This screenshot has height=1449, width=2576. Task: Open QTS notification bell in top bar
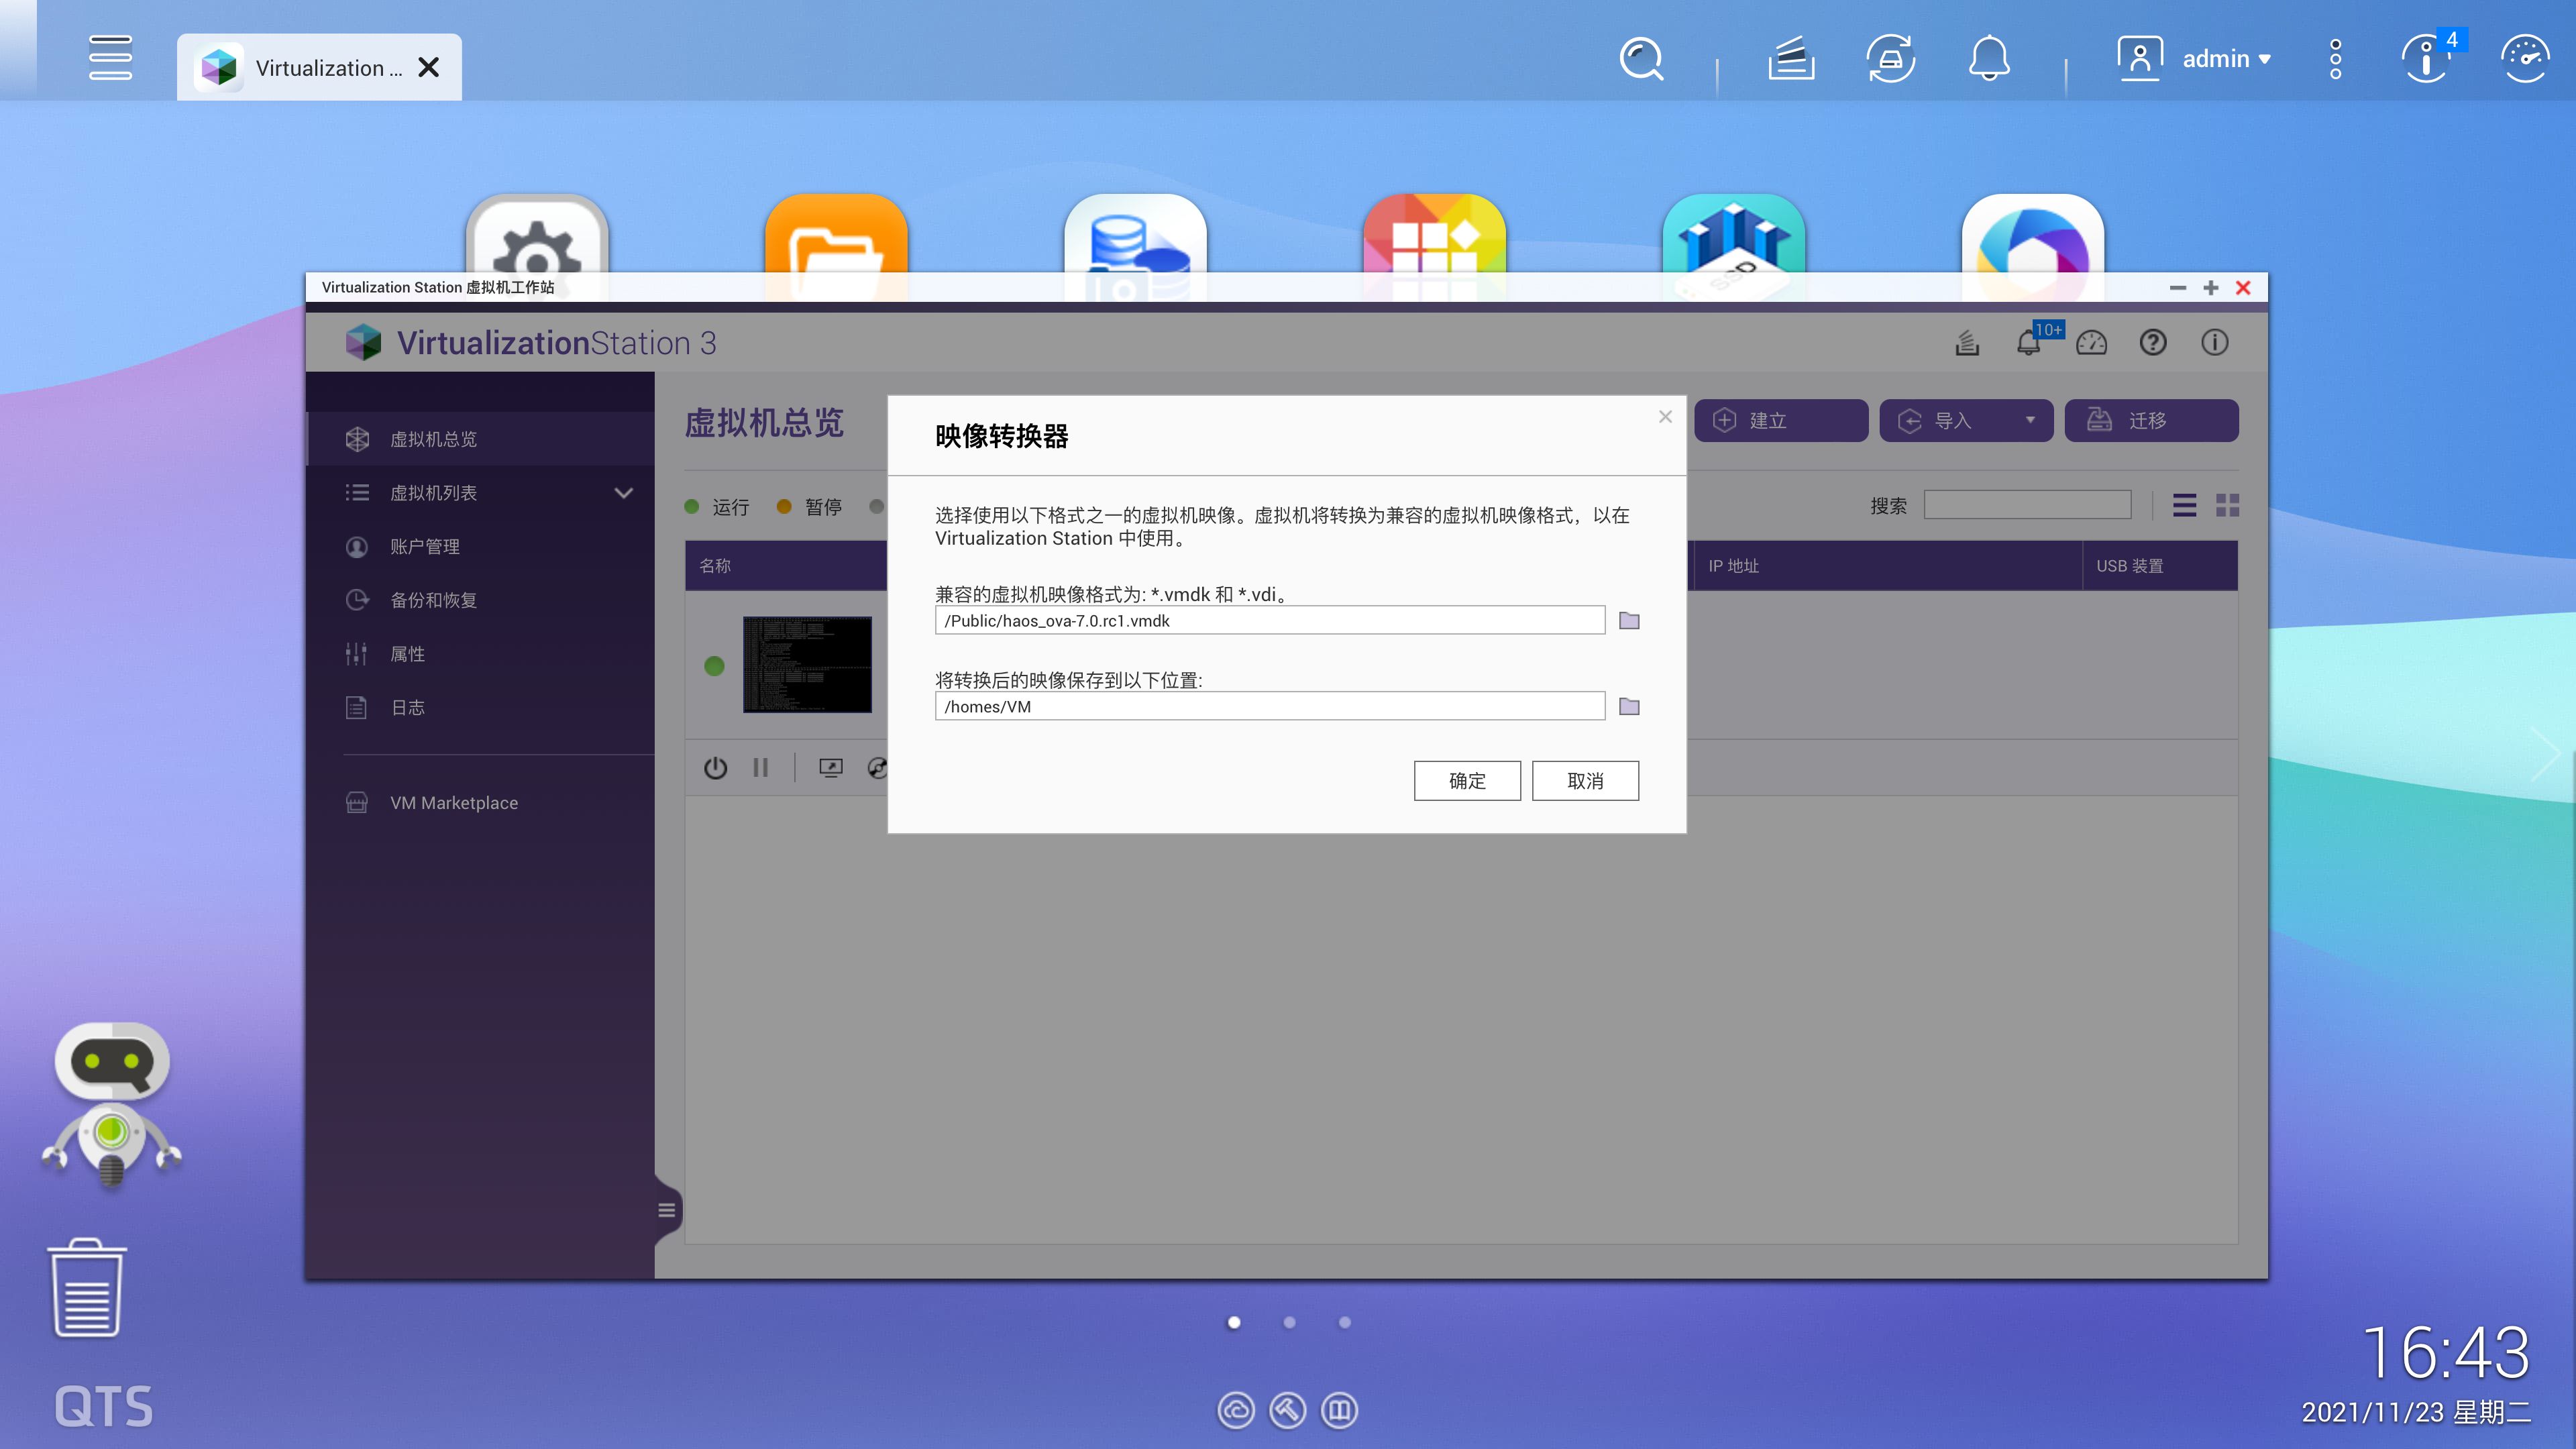[x=1989, y=59]
